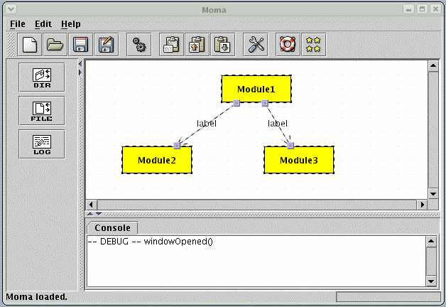Select the DIR module tool
The width and height of the screenshot is (446, 307).
[42, 77]
